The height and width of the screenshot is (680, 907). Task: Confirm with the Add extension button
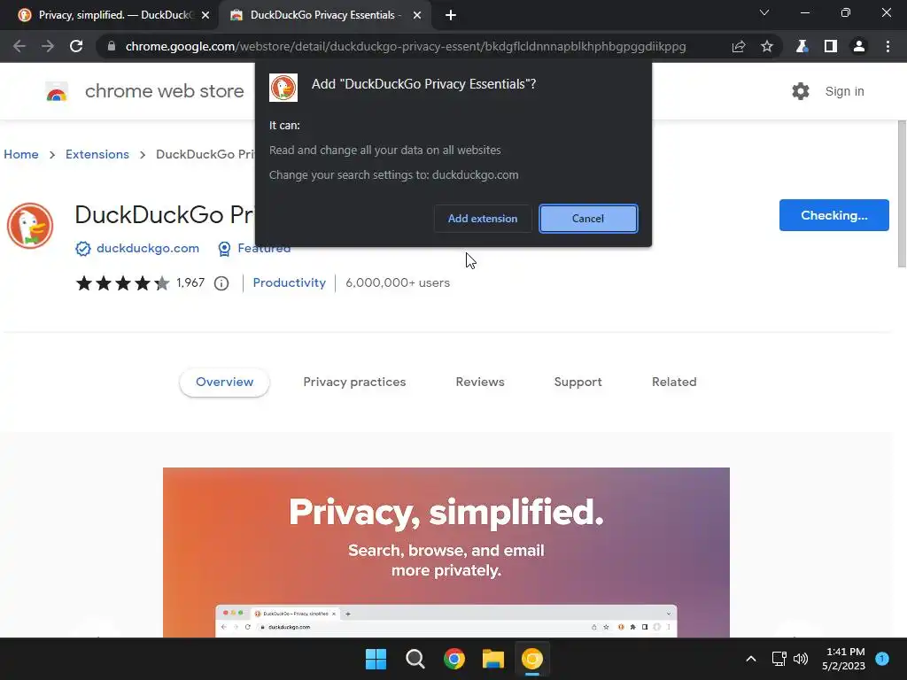click(483, 219)
